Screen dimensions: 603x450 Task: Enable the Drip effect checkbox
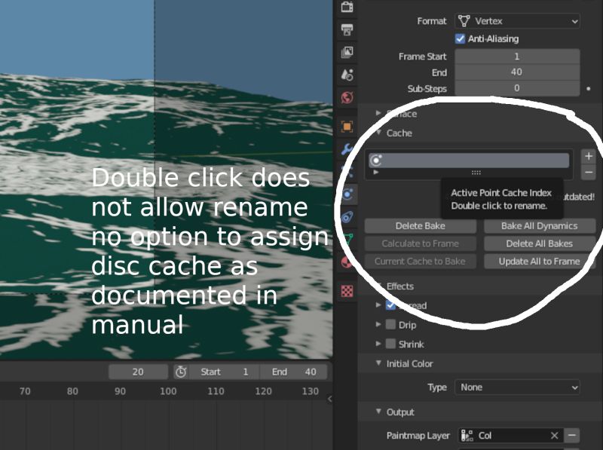coord(390,324)
